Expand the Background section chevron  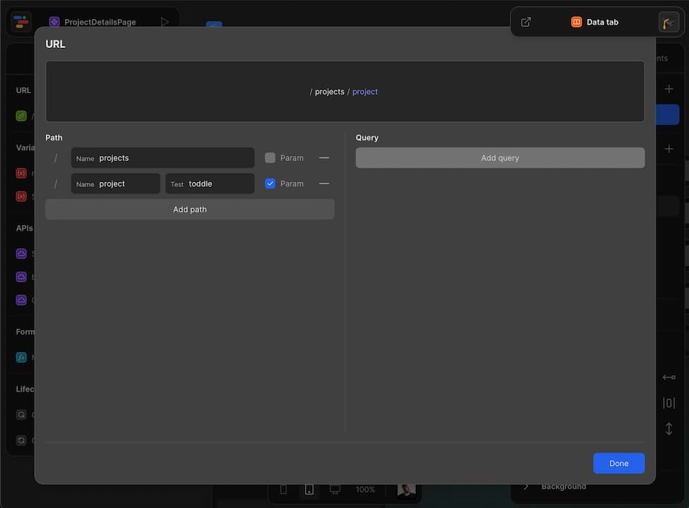tap(526, 486)
